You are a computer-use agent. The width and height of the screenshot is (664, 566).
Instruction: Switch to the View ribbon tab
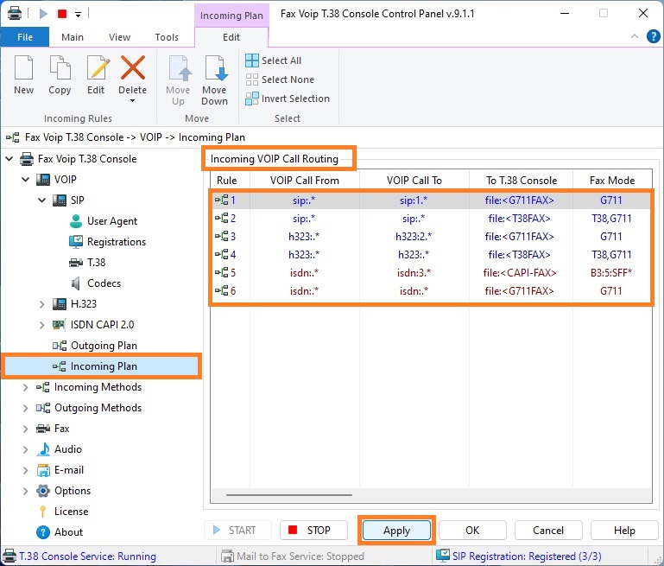(119, 37)
